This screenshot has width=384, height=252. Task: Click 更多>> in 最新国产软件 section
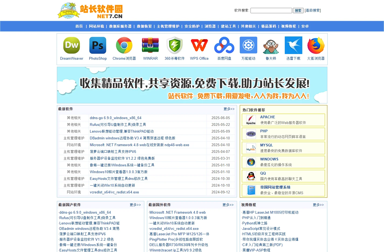click(x=135, y=205)
